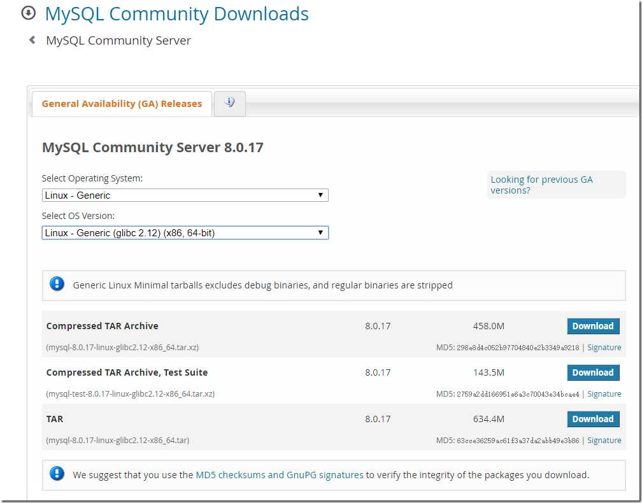Click the 634.4M file size
Viewport: 642px width, 503px height.
(489, 419)
